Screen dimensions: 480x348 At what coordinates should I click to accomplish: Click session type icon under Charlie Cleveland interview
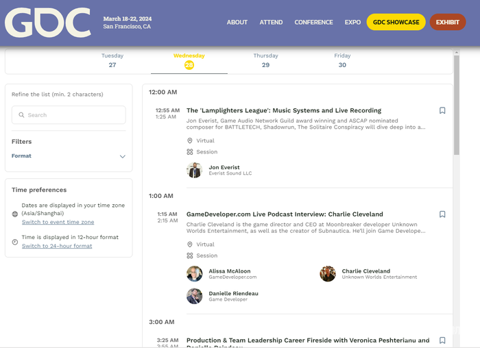click(x=190, y=256)
